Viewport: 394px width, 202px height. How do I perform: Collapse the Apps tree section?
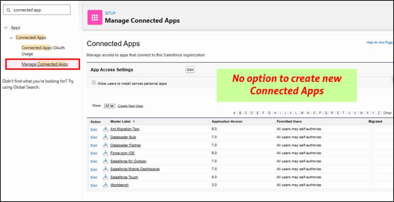click(6, 28)
